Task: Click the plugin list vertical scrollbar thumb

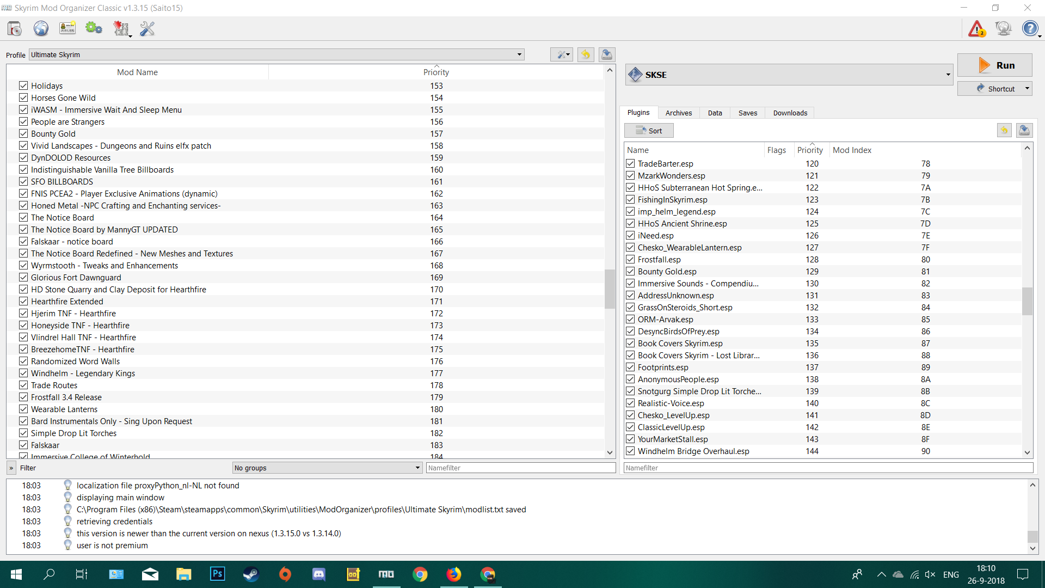Action: 1027,301
